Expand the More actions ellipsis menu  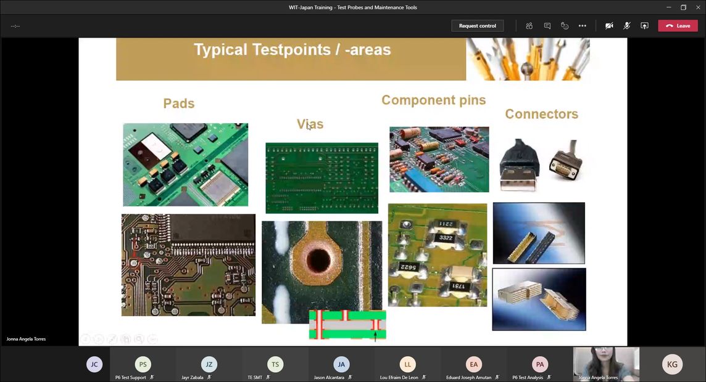(582, 26)
